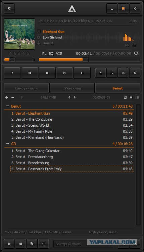This screenshot has height=252, width=144.
Task: Collapse the Beirut group
Action: [x=8, y=106]
